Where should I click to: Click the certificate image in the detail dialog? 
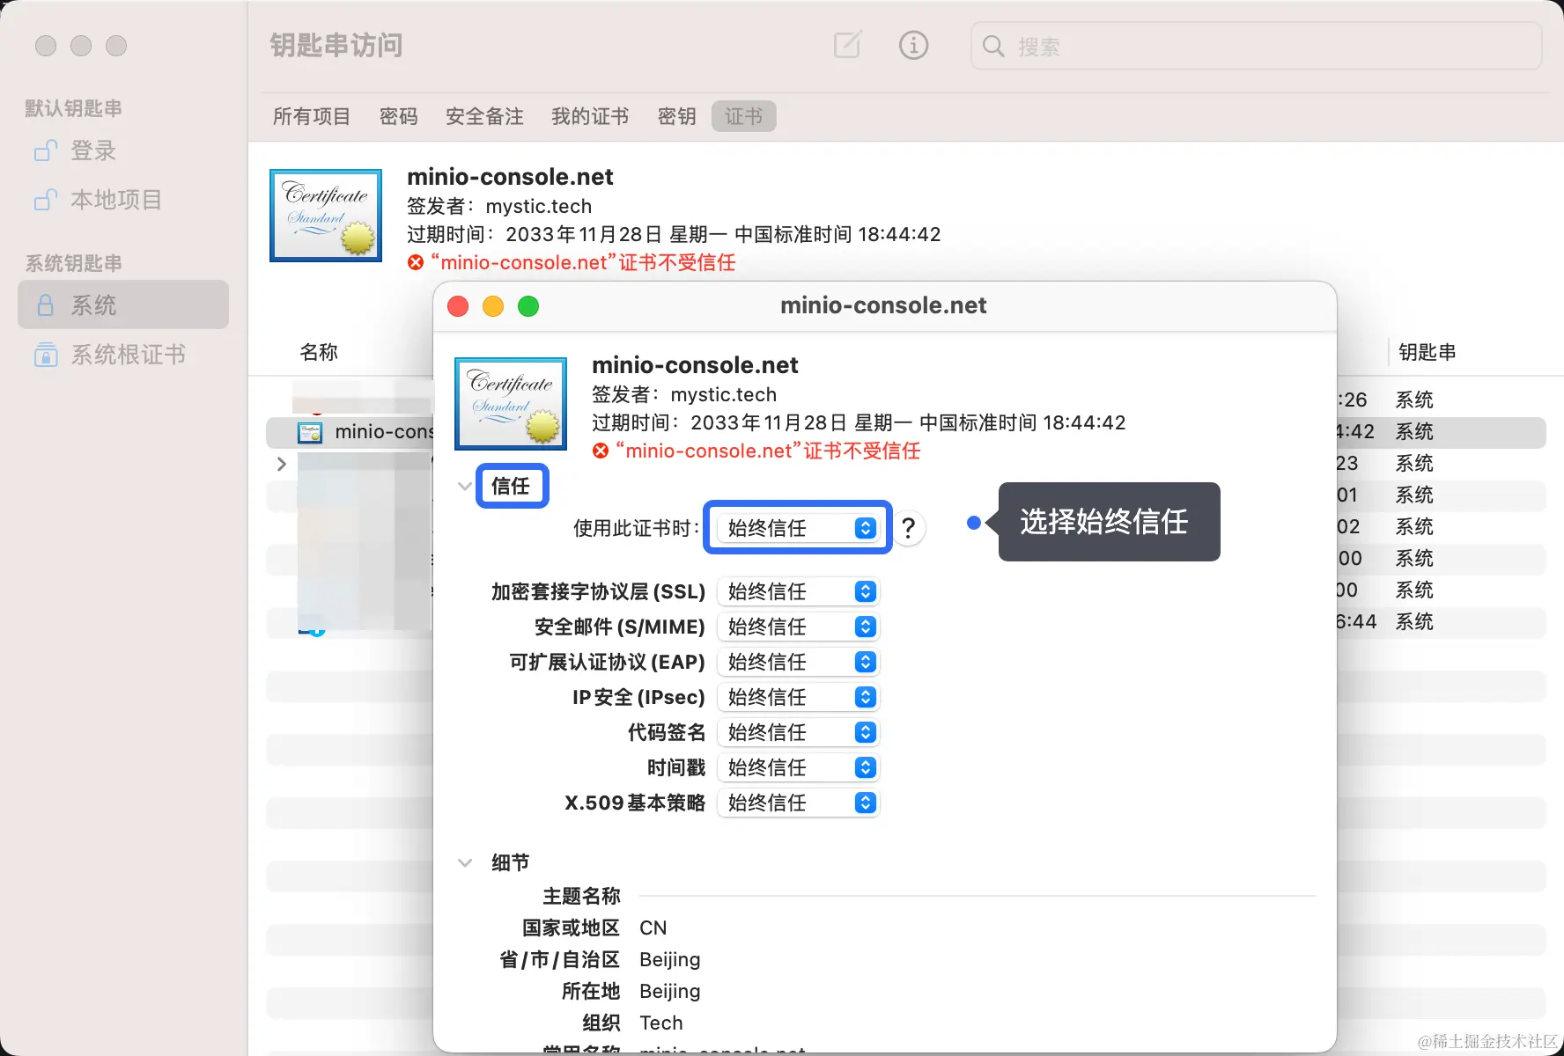click(511, 404)
